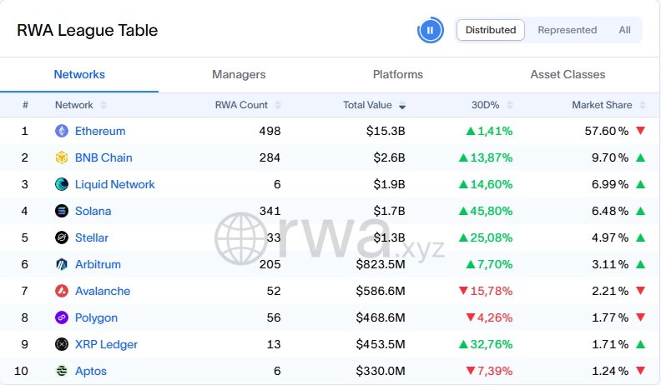Open the Asset Classes tab

point(568,74)
